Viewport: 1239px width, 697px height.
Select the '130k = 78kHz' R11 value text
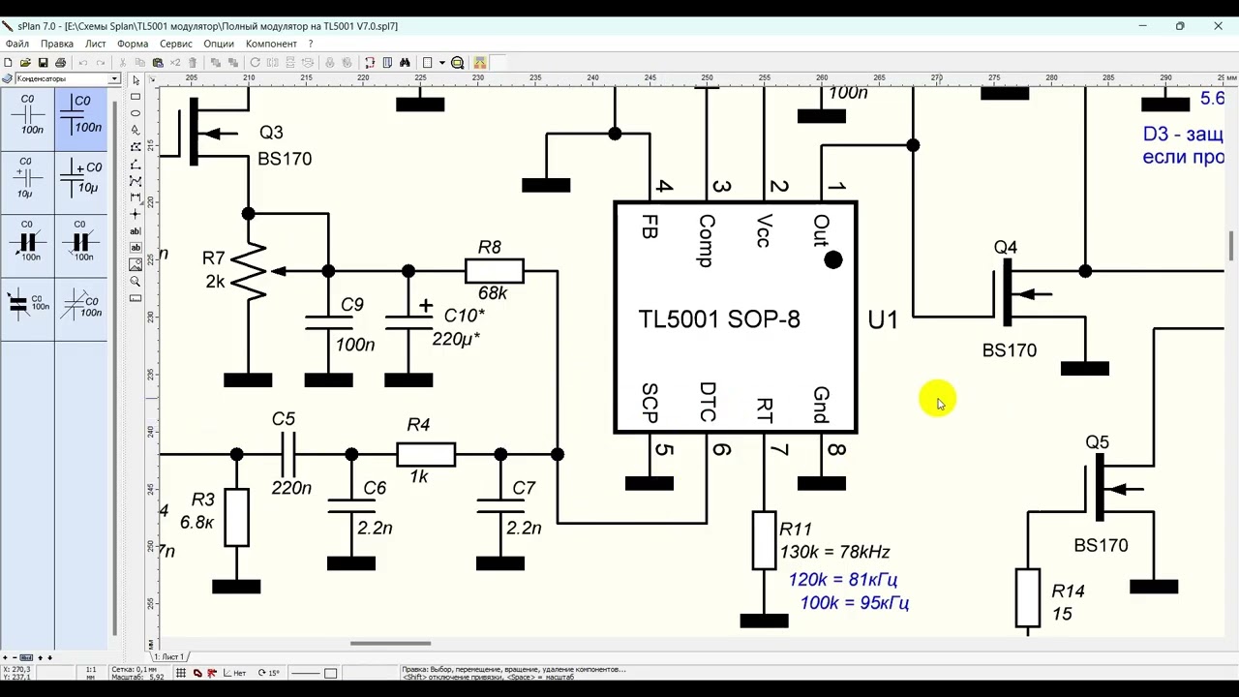[x=834, y=552]
